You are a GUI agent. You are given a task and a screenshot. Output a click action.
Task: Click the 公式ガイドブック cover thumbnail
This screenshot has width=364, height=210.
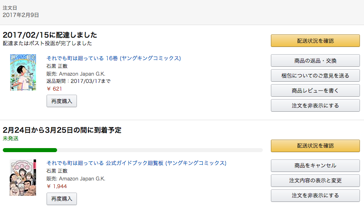point(23,178)
